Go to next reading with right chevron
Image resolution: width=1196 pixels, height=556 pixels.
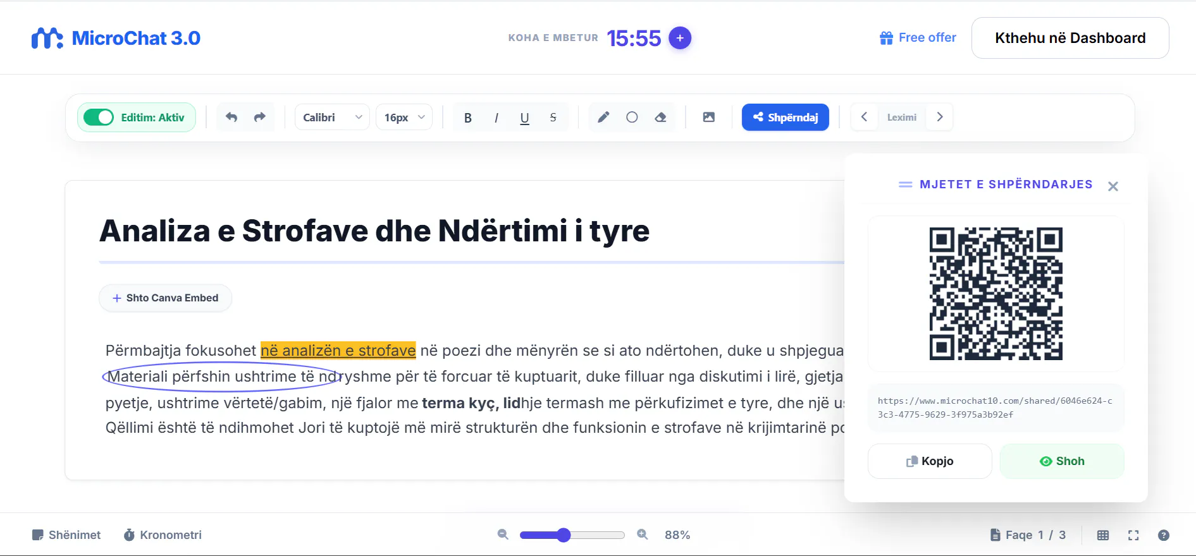pyautogui.click(x=940, y=117)
